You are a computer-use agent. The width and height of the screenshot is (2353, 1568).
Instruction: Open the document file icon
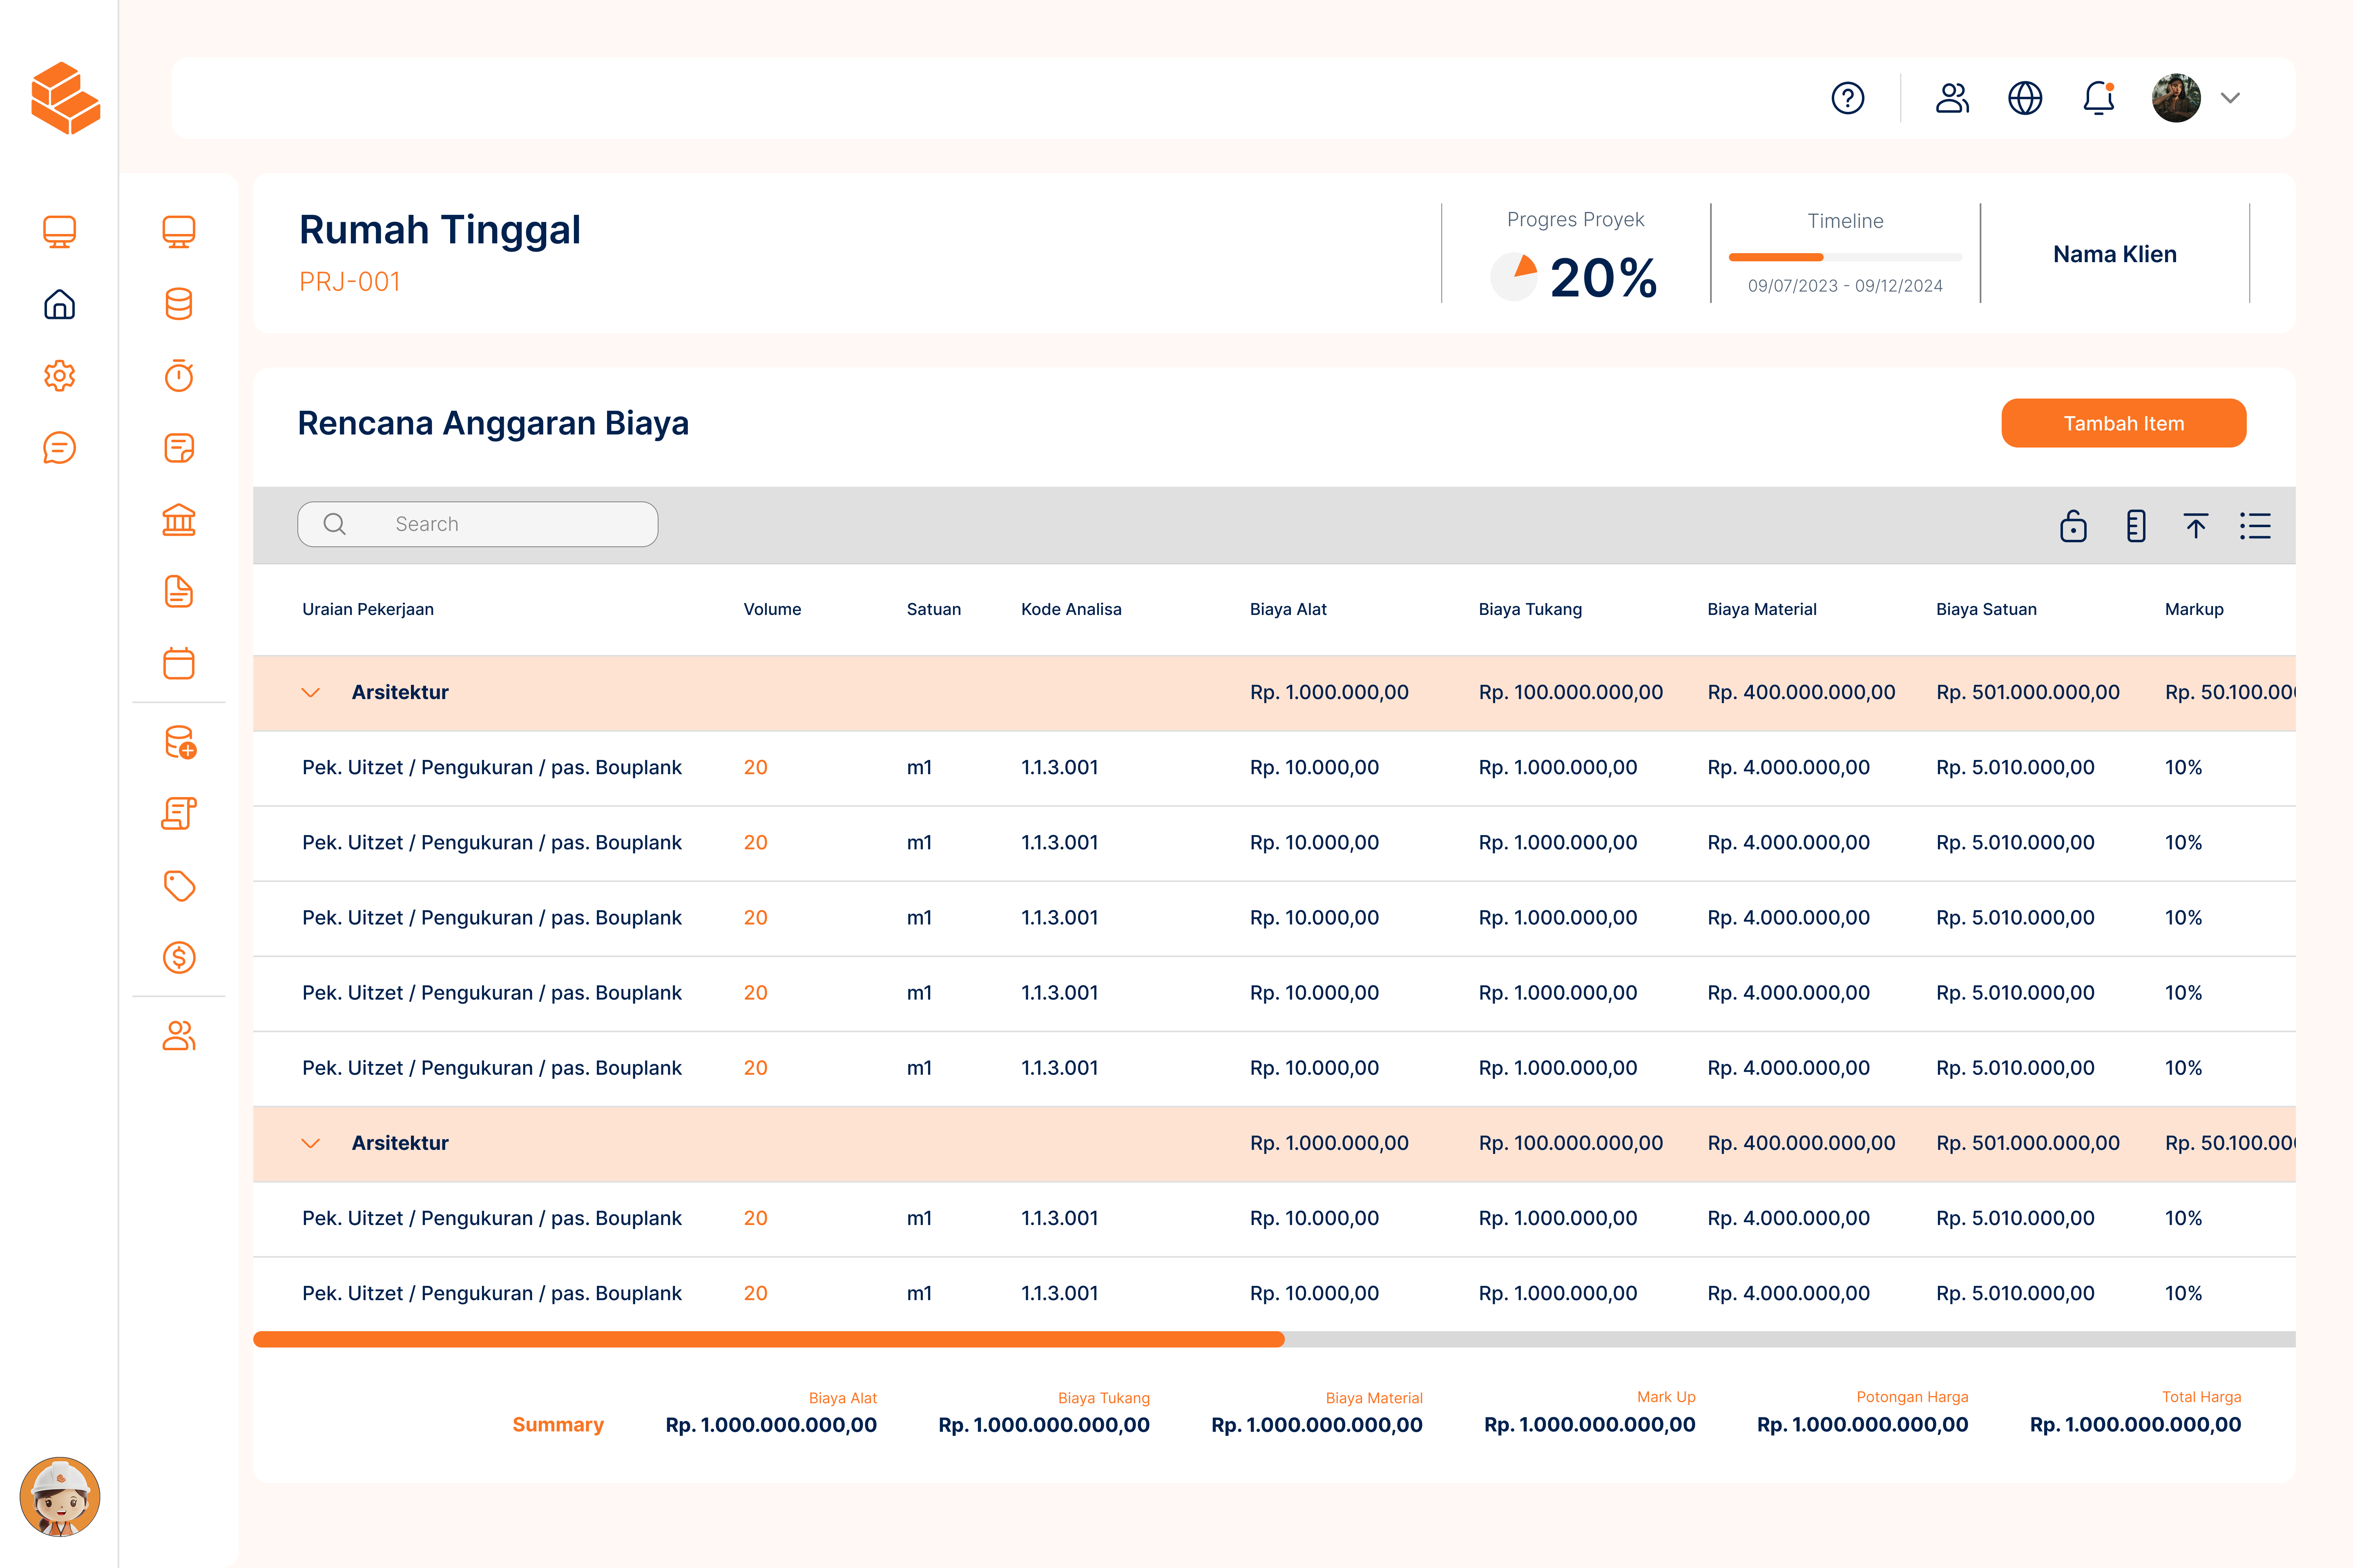tap(179, 592)
